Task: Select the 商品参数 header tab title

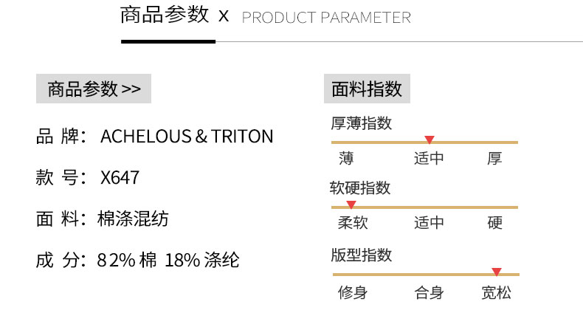Action: [x=165, y=15]
